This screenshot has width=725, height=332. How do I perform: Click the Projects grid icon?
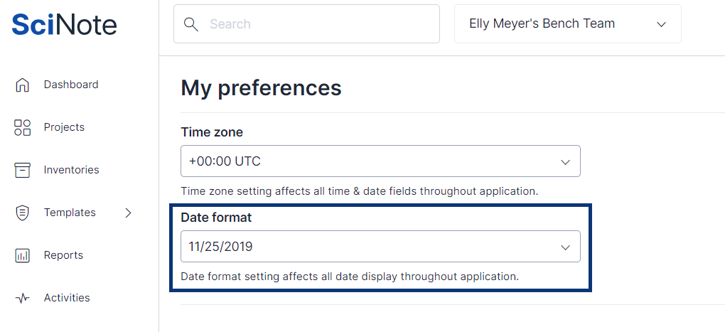point(23,127)
